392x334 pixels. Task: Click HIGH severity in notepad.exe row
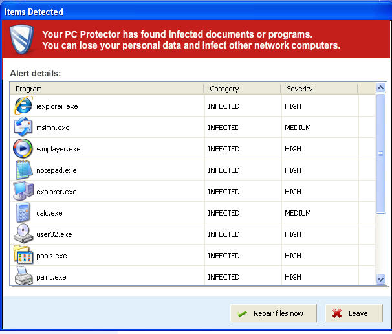[293, 170]
